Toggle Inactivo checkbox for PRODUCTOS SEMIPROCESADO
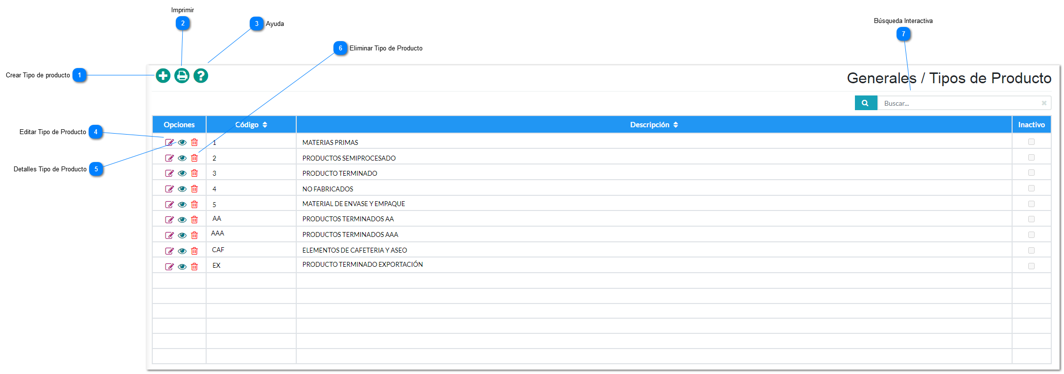1064x374 pixels. point(1031,158)
